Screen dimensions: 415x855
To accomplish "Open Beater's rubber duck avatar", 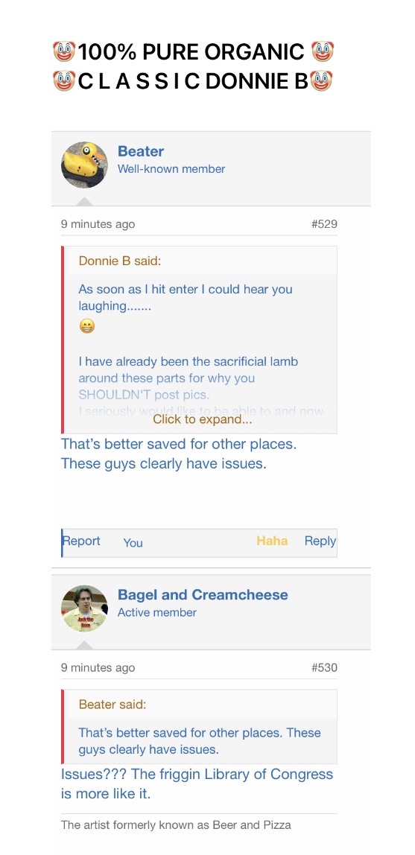I will pyautogui.click(x=84, y=165).
